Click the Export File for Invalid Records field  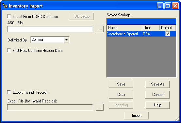point(50,107)
